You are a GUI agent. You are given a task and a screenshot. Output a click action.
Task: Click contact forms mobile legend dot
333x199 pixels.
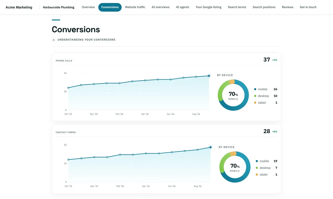tap(257, 161)
